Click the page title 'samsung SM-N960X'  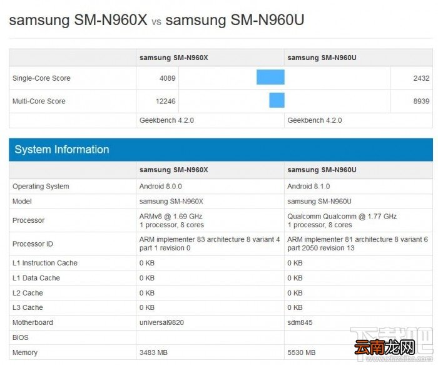coord(78,20)
